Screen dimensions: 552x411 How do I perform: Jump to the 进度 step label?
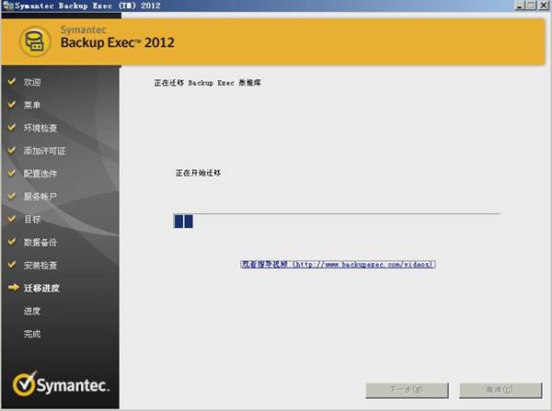(32, 312)
